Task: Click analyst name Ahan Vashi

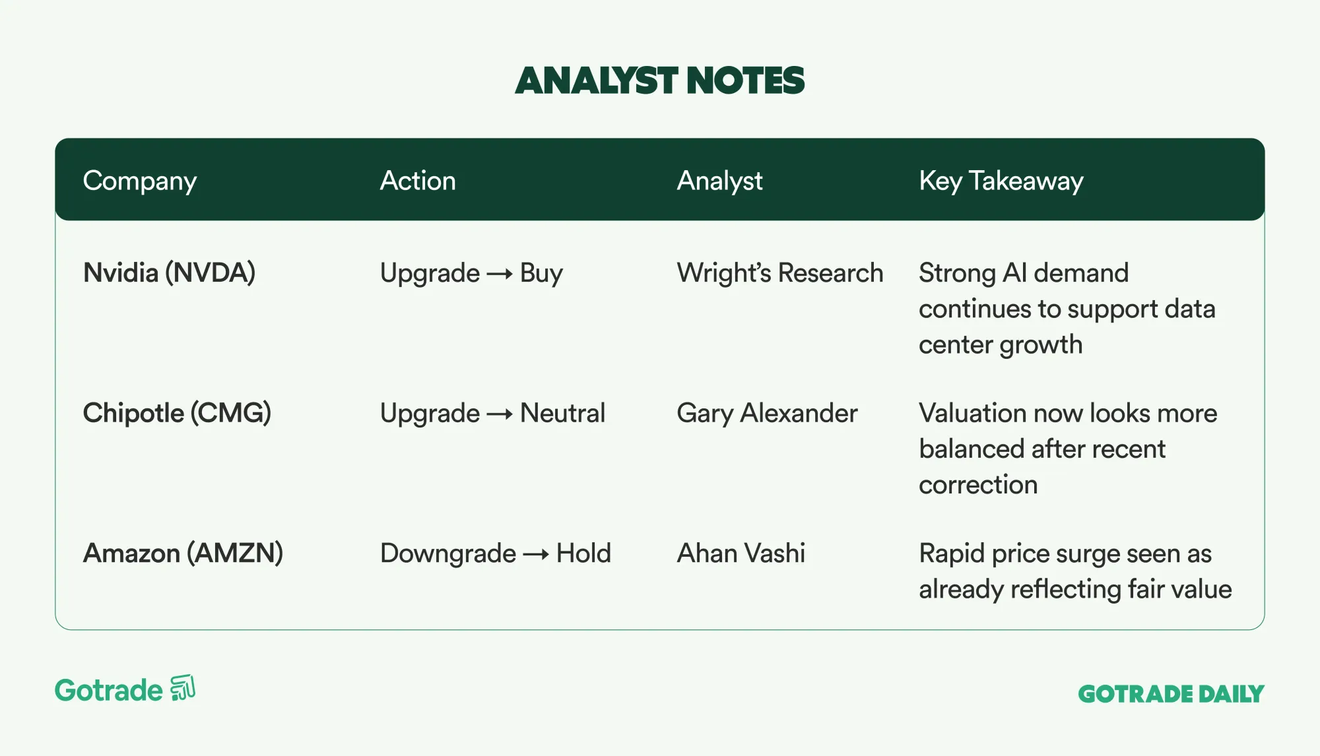Action: click(741, 553)
